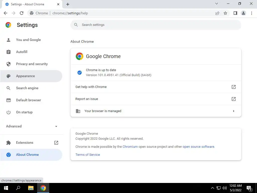
Task: Click the Appearance palette icon
Action: coord(9,76)
